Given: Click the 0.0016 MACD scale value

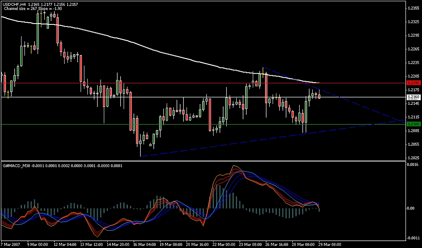Looking at the screenshot, I should 412,165.
